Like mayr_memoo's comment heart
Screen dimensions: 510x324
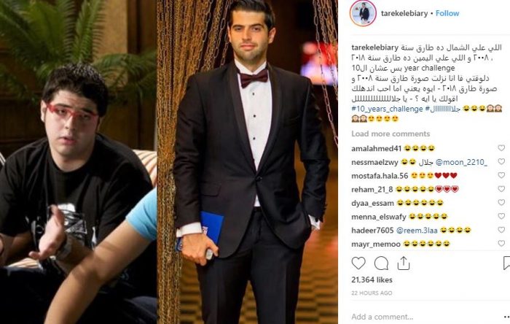501,243
